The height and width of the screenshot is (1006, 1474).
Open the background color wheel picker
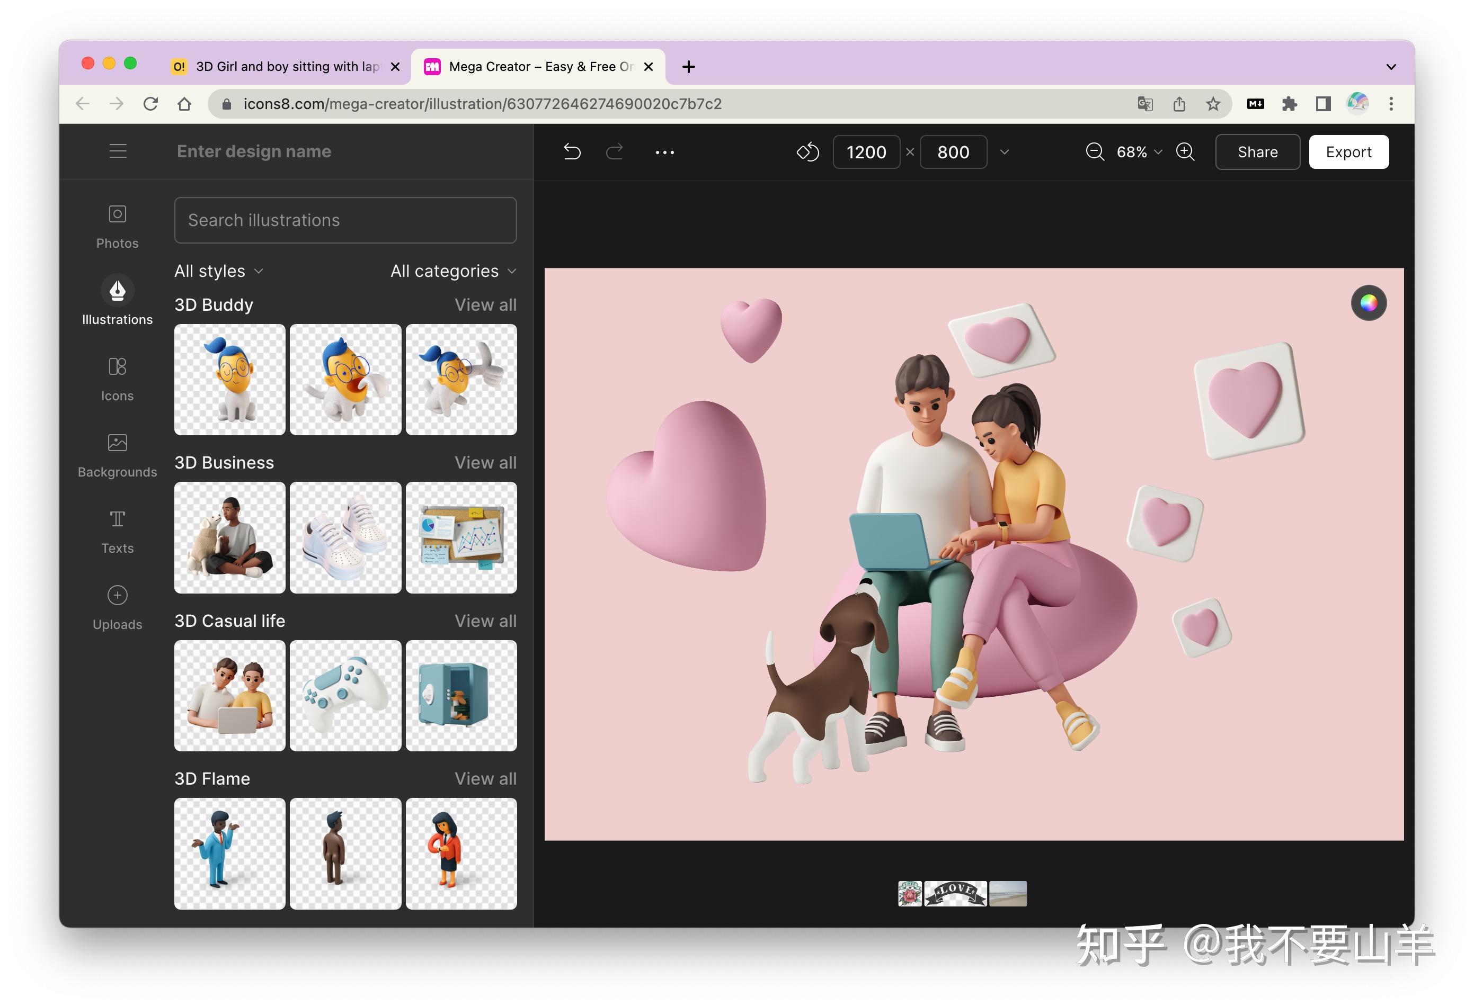pyautogui.click(x=1369, y=302)
